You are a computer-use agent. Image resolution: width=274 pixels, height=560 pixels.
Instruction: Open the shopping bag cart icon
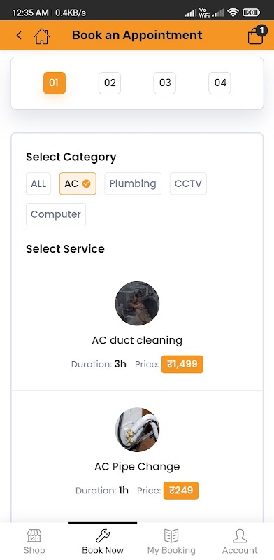[256, 35]
